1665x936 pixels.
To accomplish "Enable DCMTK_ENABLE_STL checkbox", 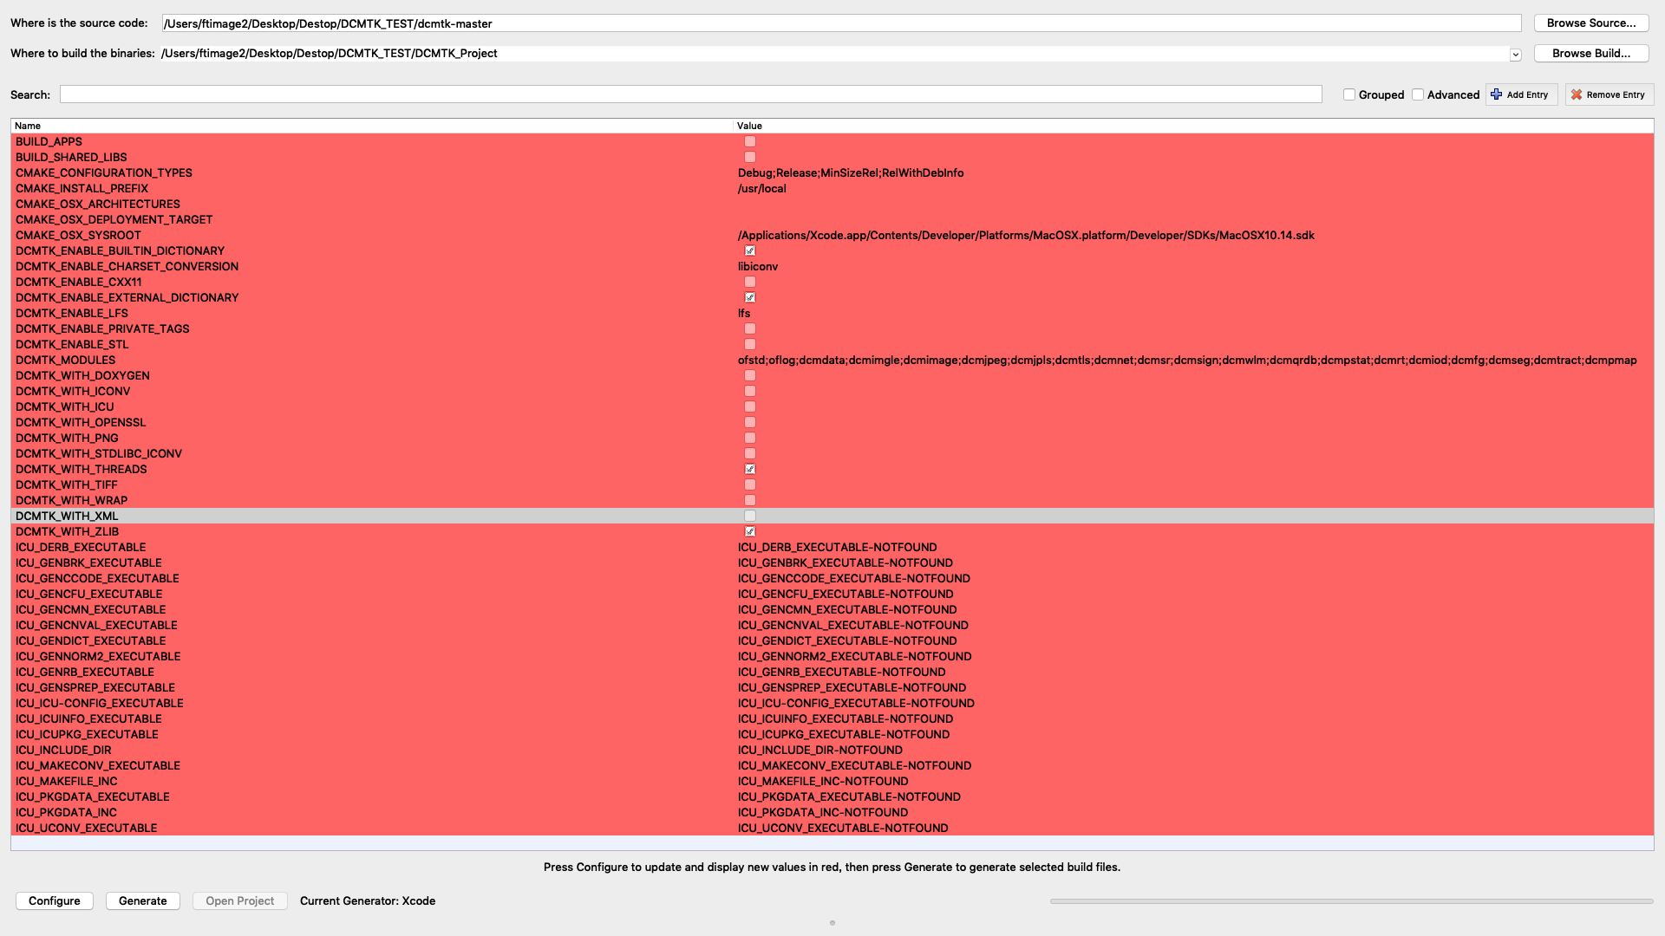I will point(750,344).
